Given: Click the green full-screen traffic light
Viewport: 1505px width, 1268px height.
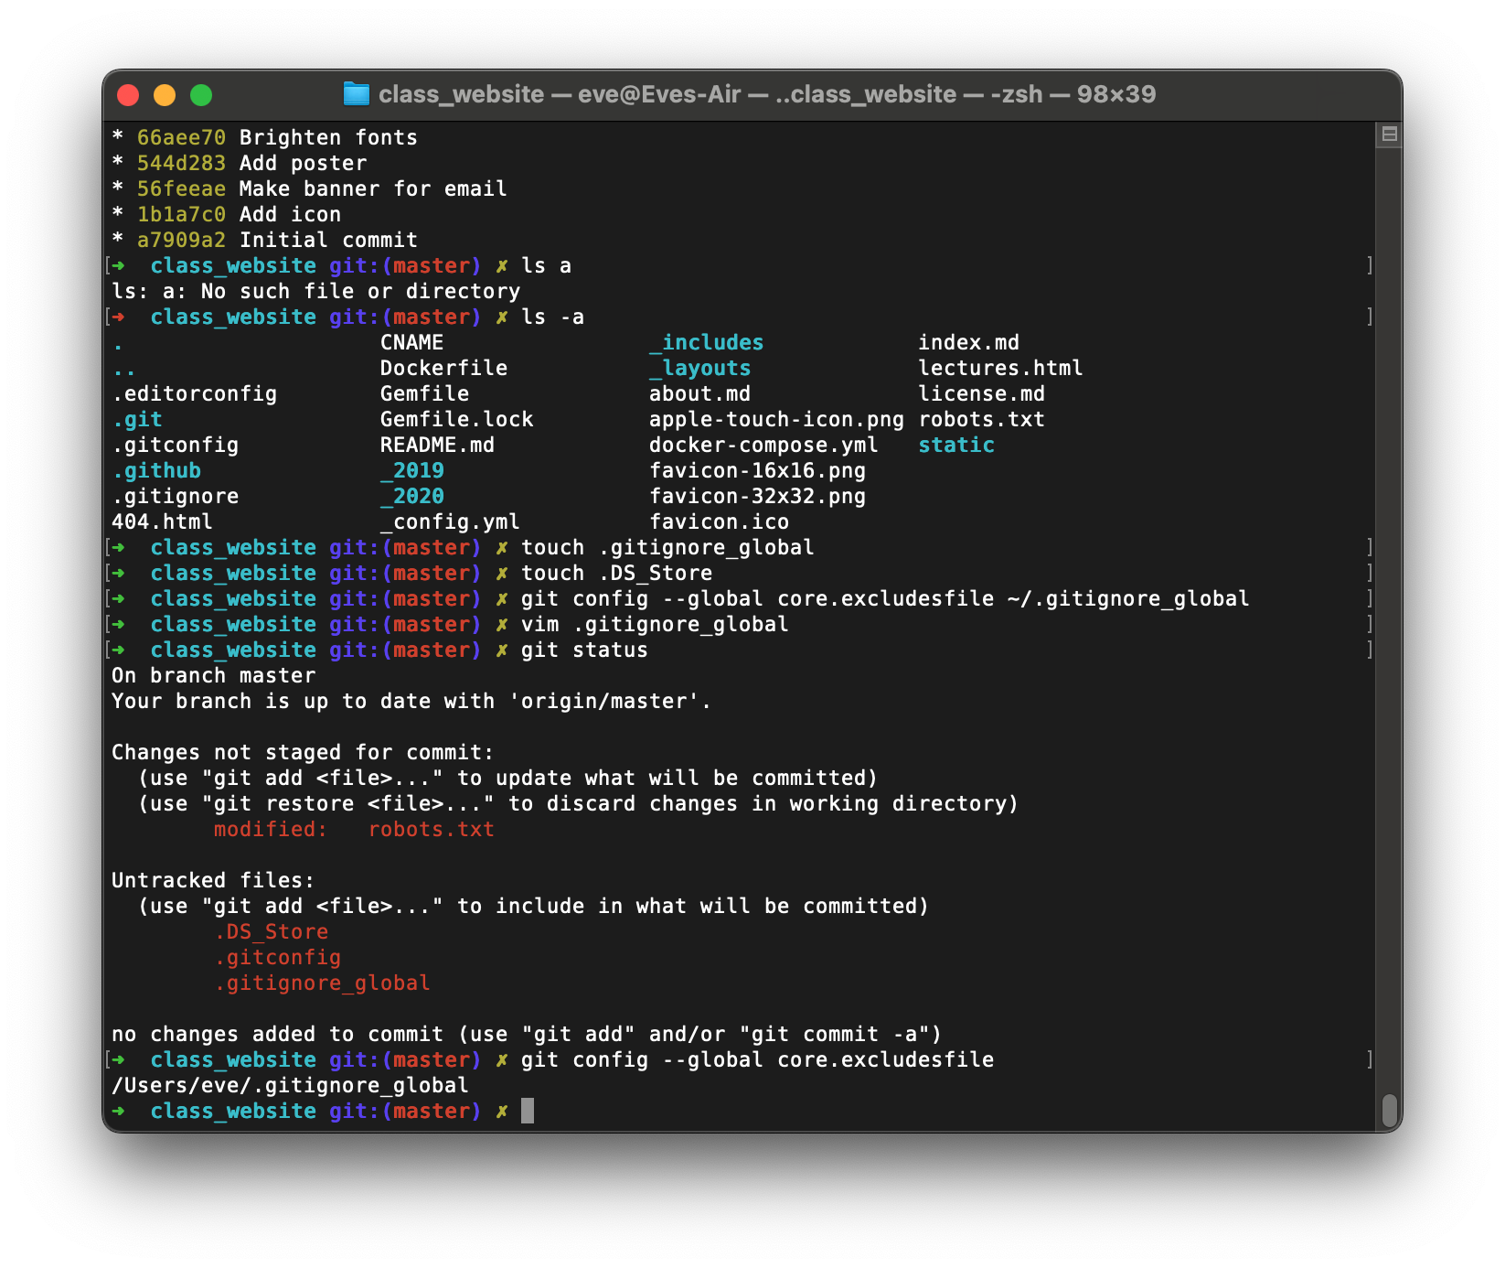Looking at the screenshot, I should coord(201,94).
